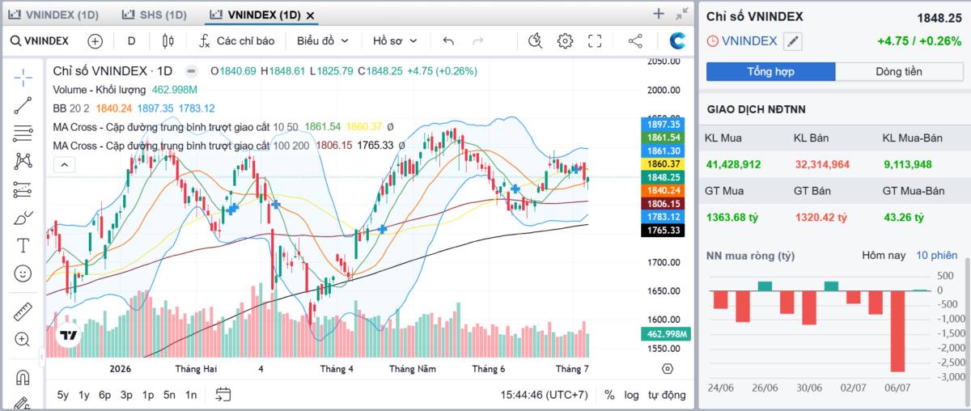Set range to 1p
Viewport: 971px width, 411px height.
(x=148, y=395)
